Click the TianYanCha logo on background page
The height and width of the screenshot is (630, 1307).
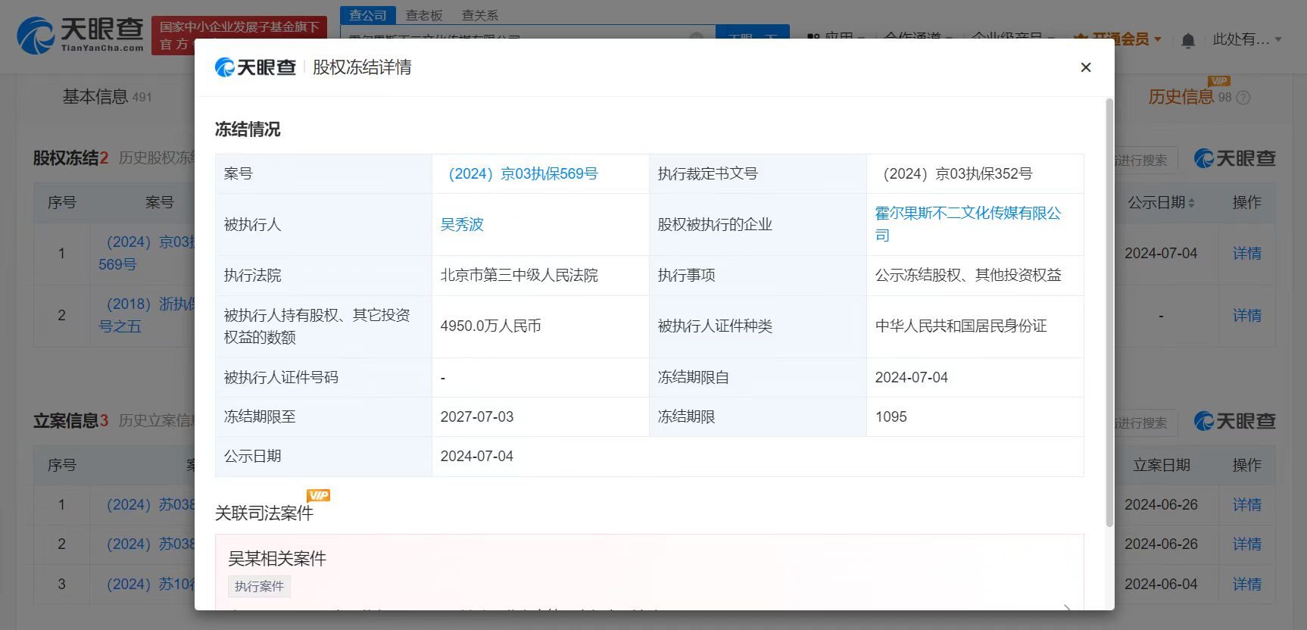[80, 36]
